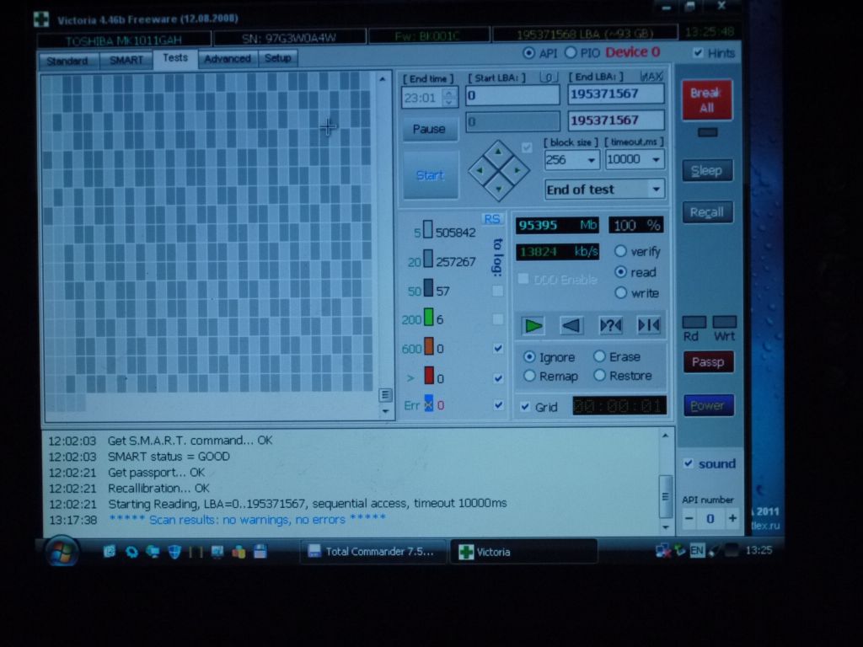Open the Advanced tab
The image size is (863, 647).
(228, 58)
